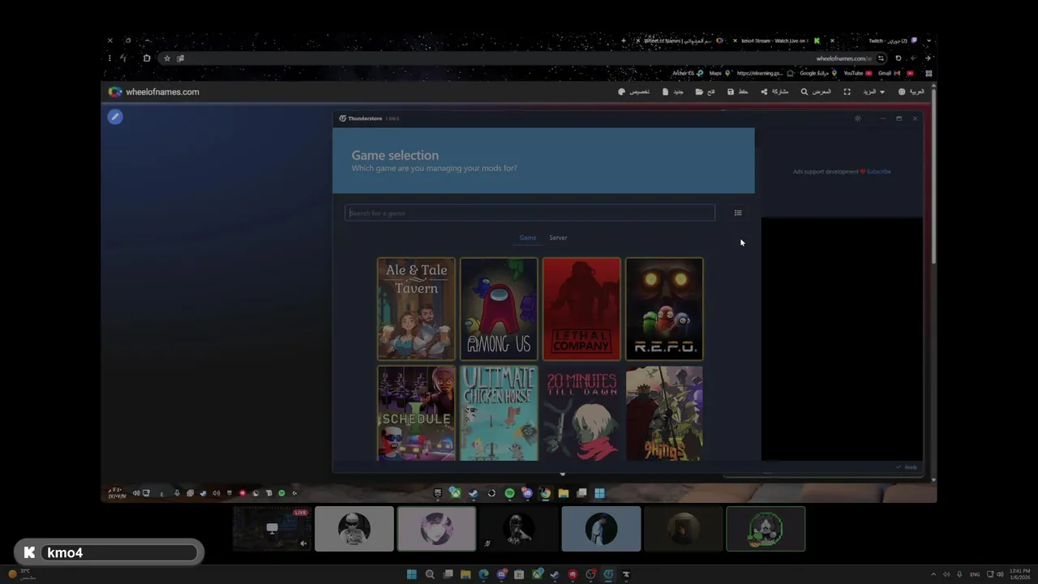Screen dimensions: 1038x584
Task: Open the Archer C6 bookmark
Action: click(x=688, y=73)
